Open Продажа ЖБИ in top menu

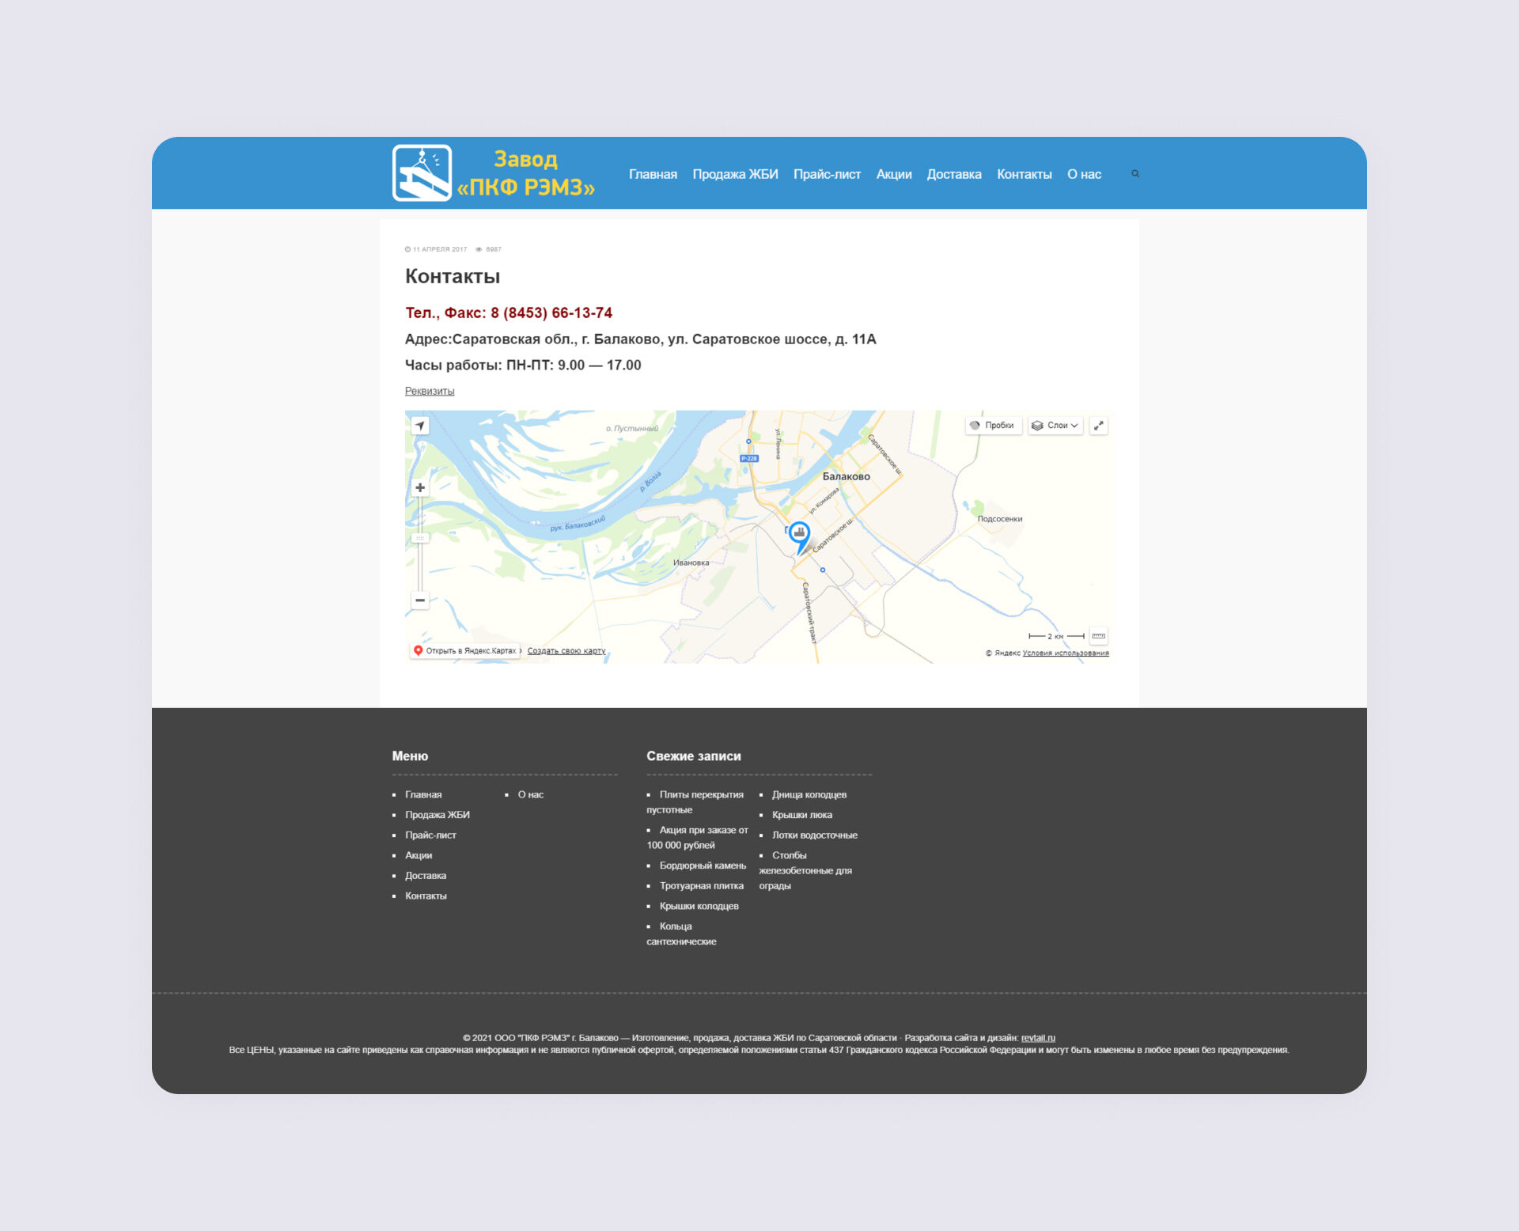coord(735,174)
